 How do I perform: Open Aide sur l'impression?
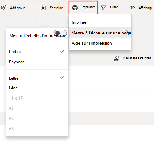[x=100, y=43]
